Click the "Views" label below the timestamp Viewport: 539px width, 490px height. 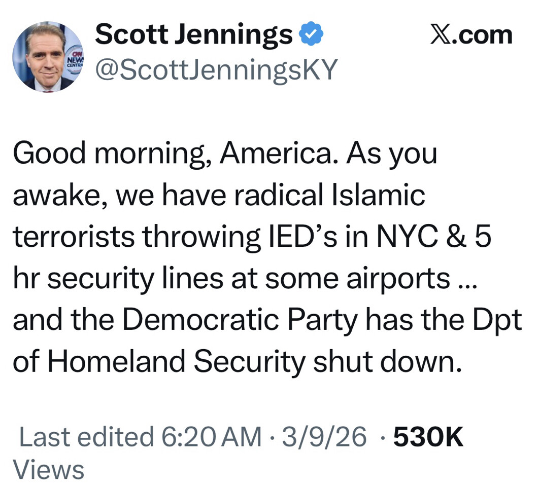pyautogui.click(x=48, y=470)
